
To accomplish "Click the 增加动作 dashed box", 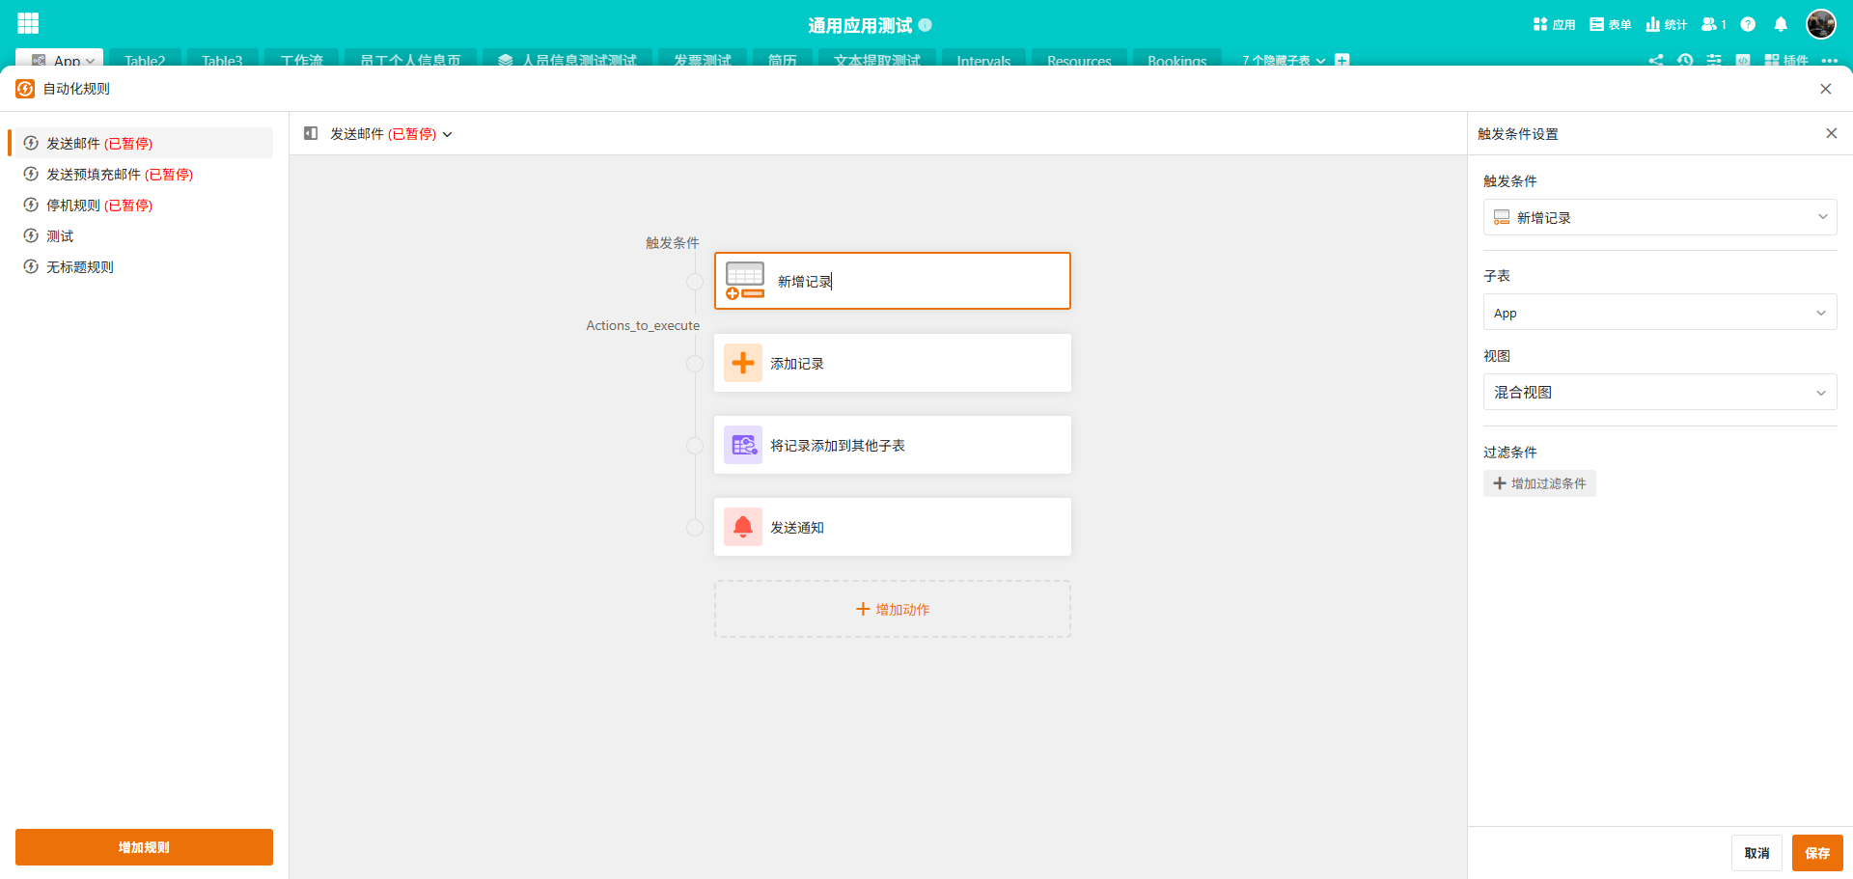I will tap(892, 610).
